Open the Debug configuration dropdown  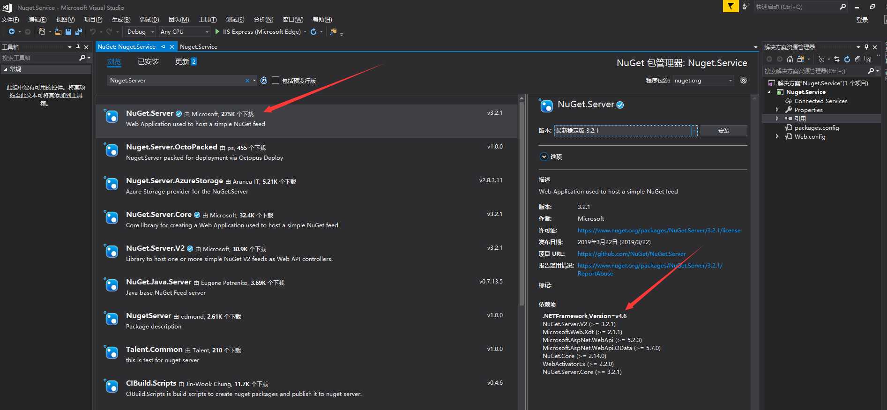pos(141,32)
